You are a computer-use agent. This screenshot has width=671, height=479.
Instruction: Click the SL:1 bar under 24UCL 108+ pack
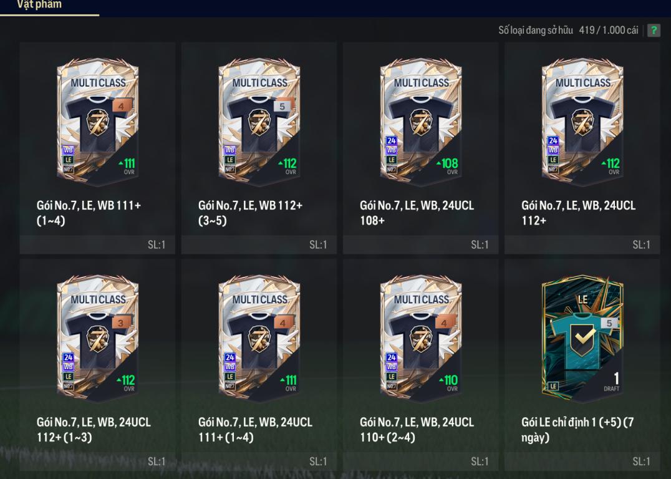(x=421, y=244)
